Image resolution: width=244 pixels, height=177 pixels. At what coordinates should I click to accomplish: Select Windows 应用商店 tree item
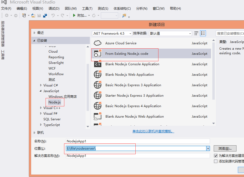click(x=62, y=97)
